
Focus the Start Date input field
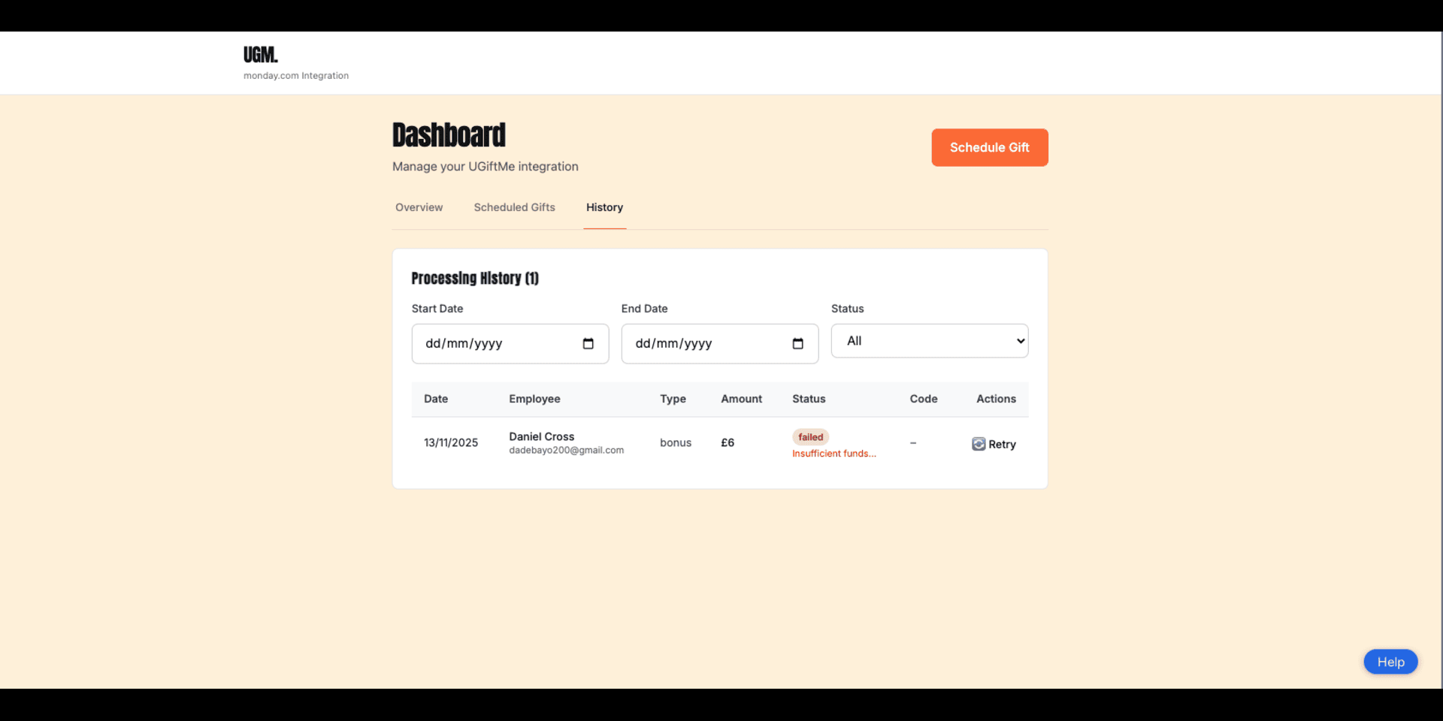[496, 344]
